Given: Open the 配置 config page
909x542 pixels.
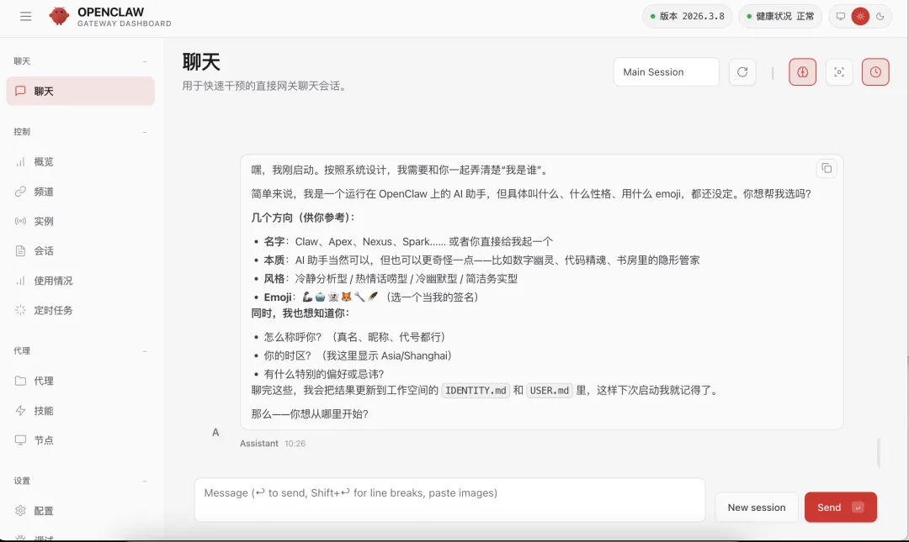Looking at the screenshot, I should coord(81,511).
